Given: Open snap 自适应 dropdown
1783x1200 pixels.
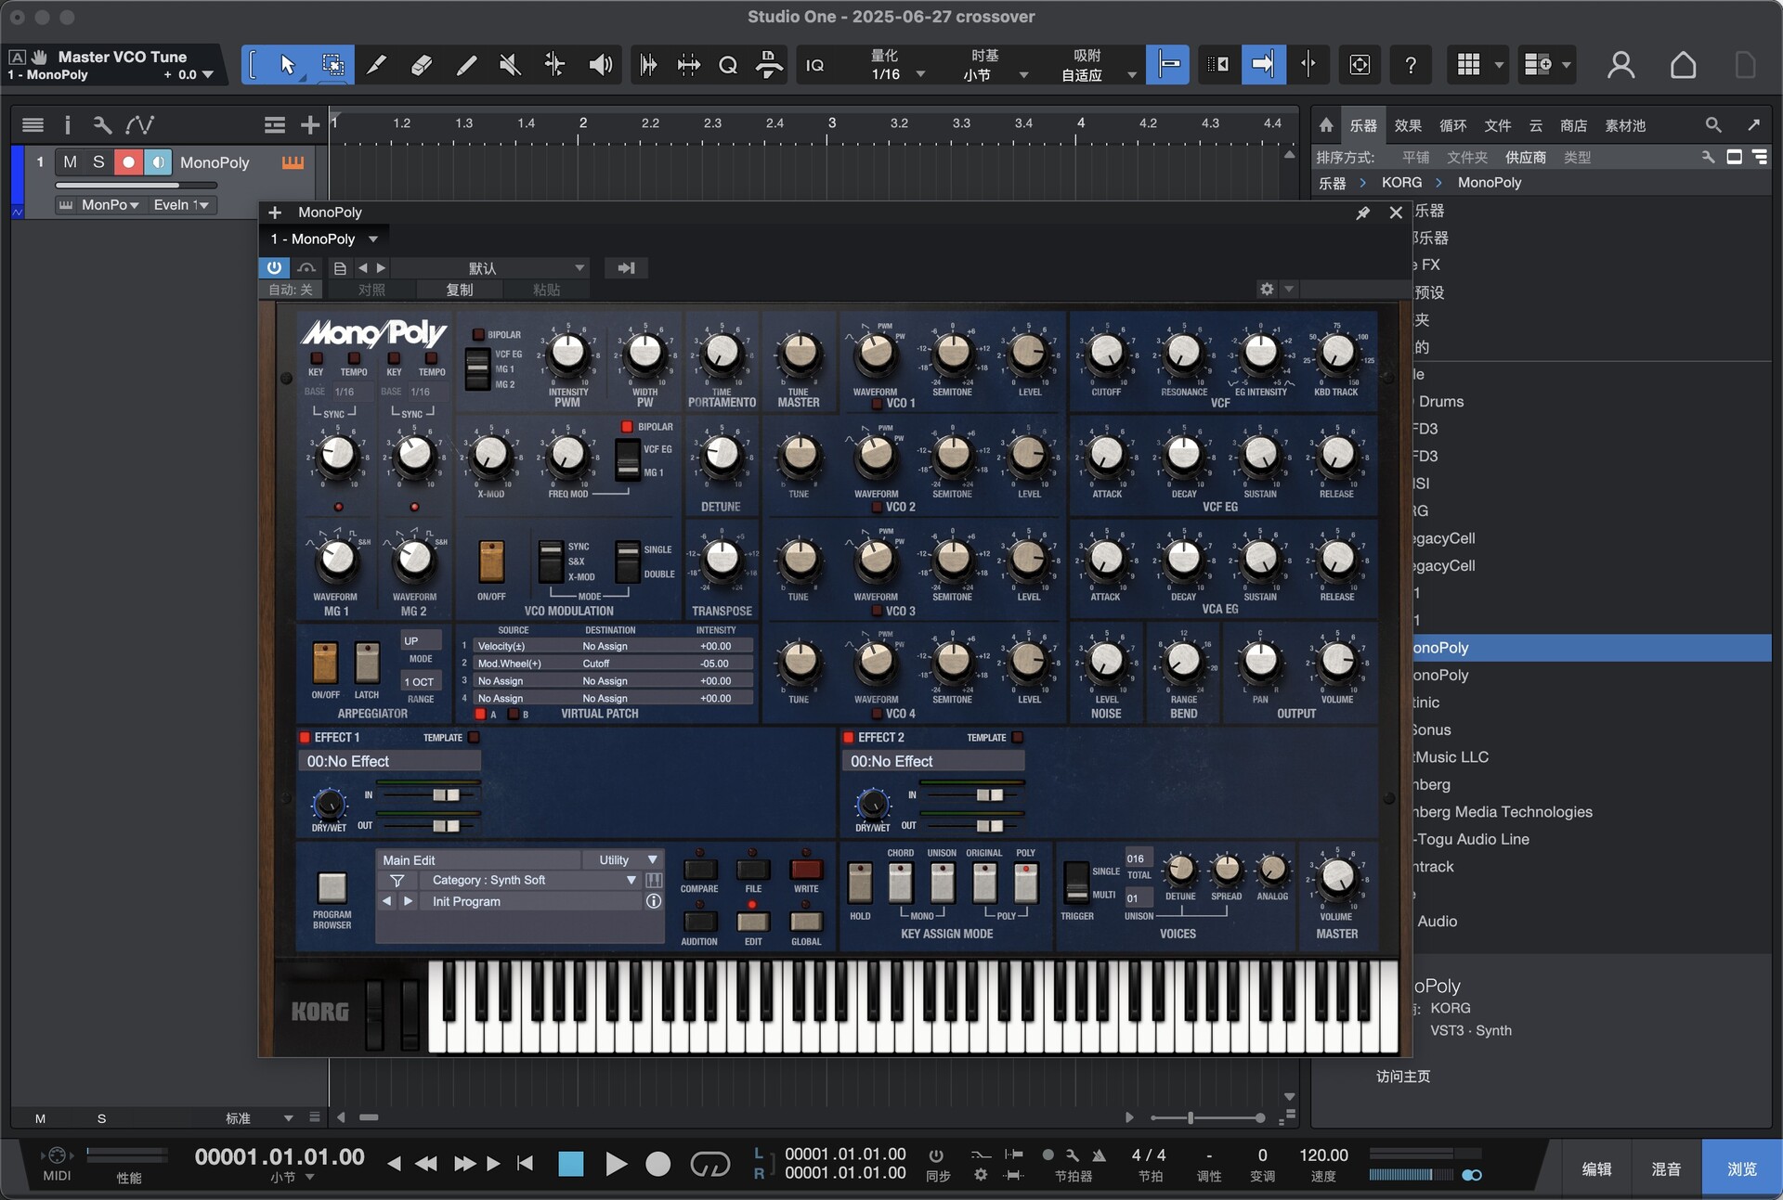Looking at the screenshot, I should [x=1099, y=74].
